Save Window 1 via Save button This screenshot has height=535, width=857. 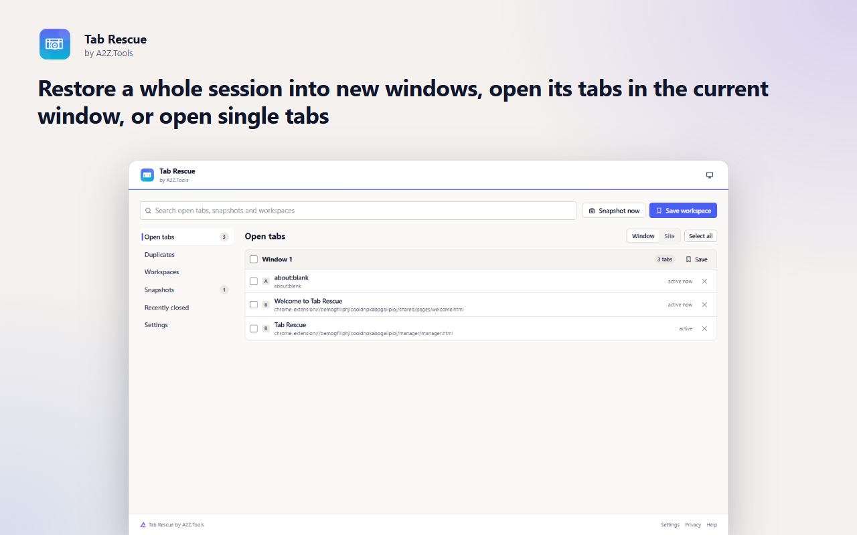[696, 259]
